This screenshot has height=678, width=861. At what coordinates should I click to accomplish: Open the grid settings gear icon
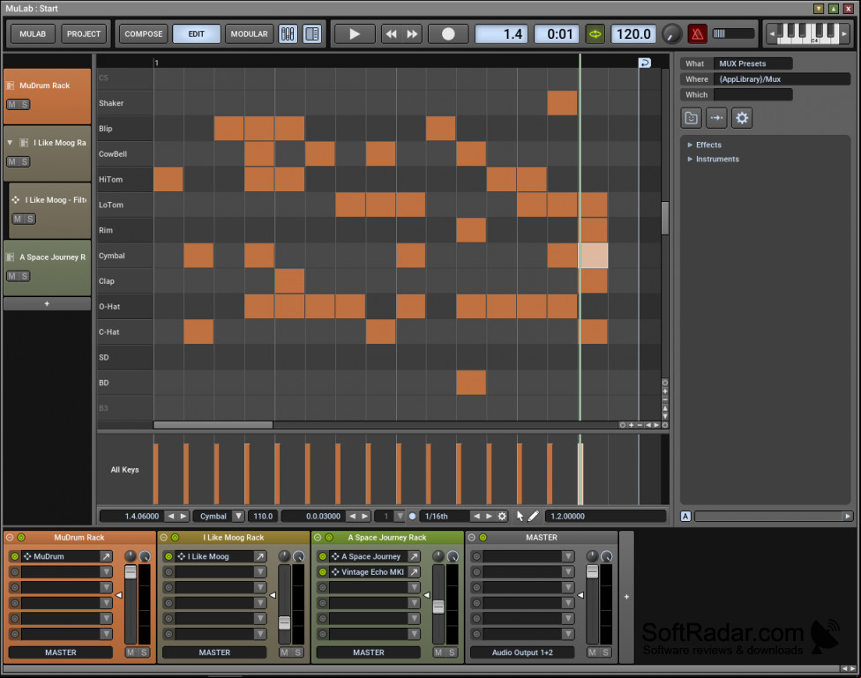coord(502,516)
